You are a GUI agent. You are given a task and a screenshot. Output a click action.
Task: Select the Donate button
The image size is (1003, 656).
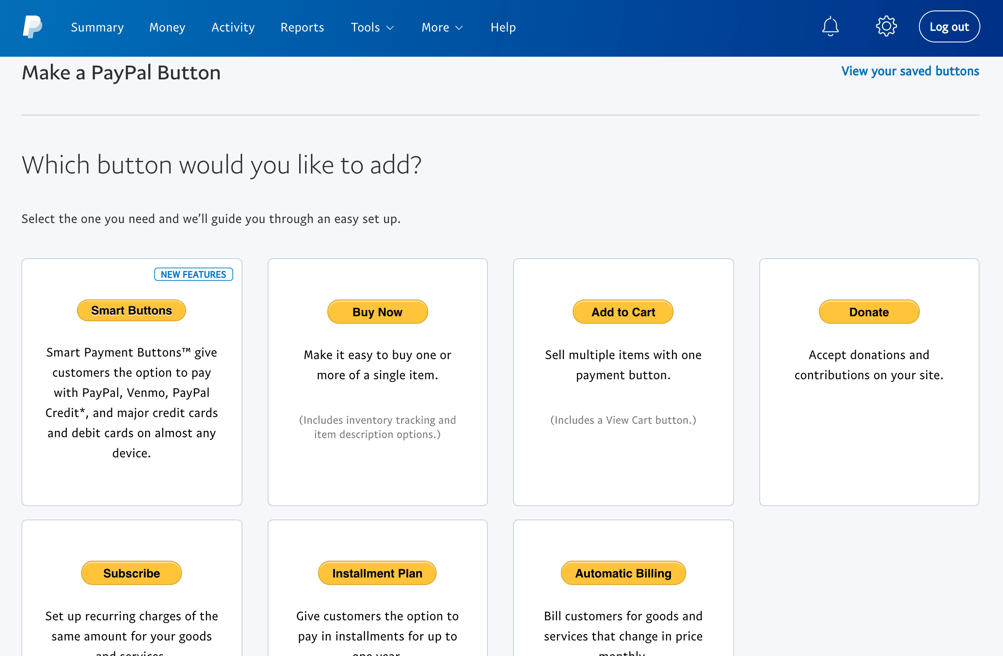[x=869, y=312]
